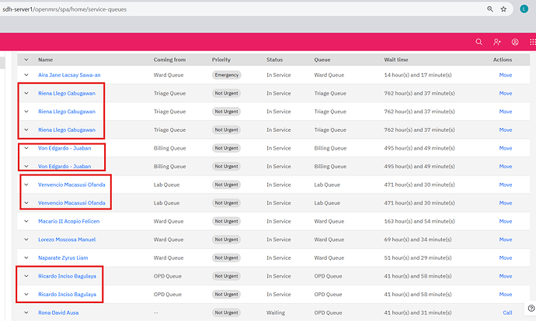
Task: Expand all rows using the header chevron
Action: point(25,59)
